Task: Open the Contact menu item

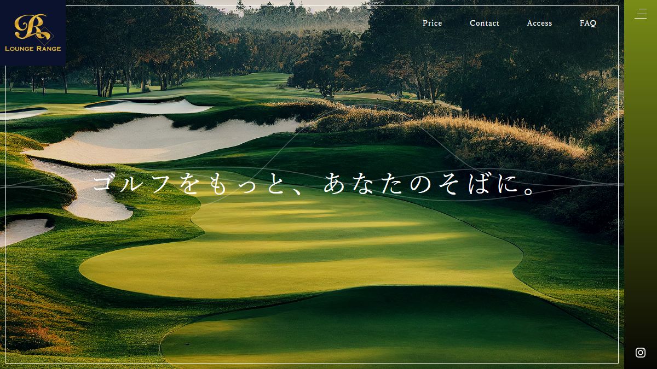Action: (485, 23)
